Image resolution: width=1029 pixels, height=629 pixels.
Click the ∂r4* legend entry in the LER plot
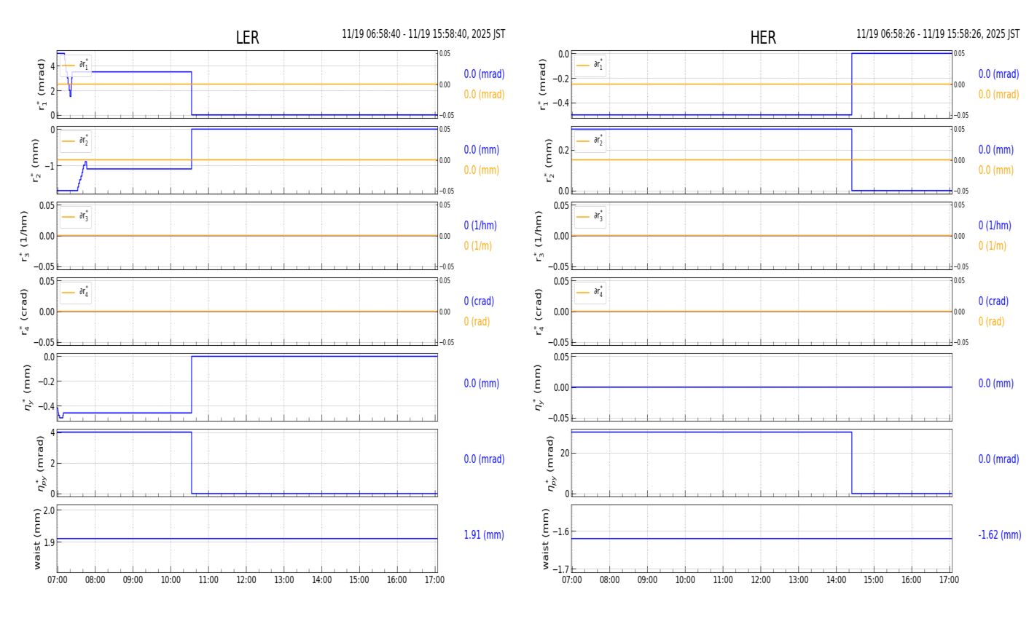click(x=76, y=293)
